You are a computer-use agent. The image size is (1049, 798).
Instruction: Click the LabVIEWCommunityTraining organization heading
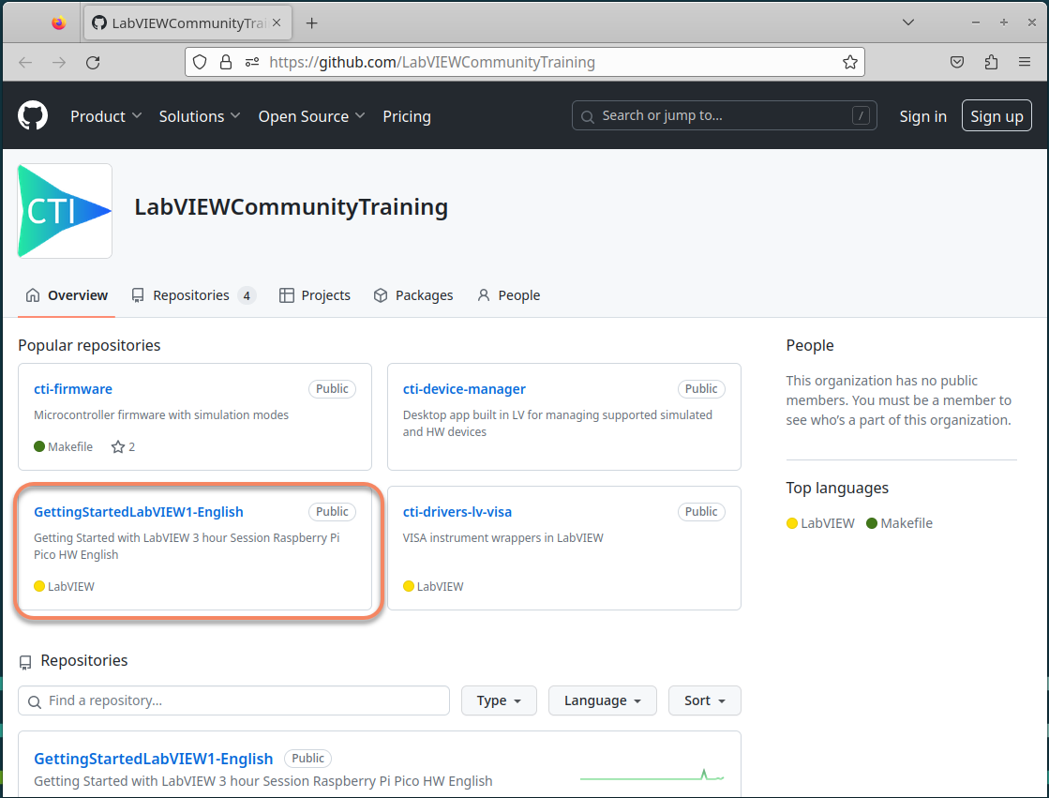click(x=291, y=207)
